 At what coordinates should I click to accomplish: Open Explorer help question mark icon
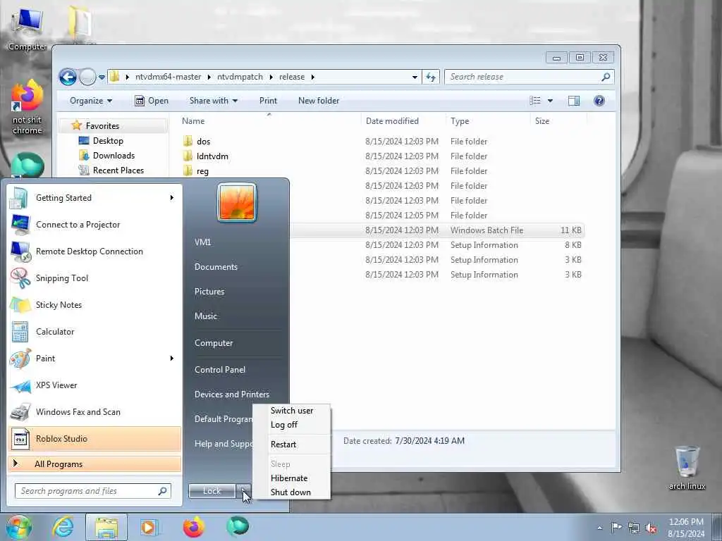[599, 101]
